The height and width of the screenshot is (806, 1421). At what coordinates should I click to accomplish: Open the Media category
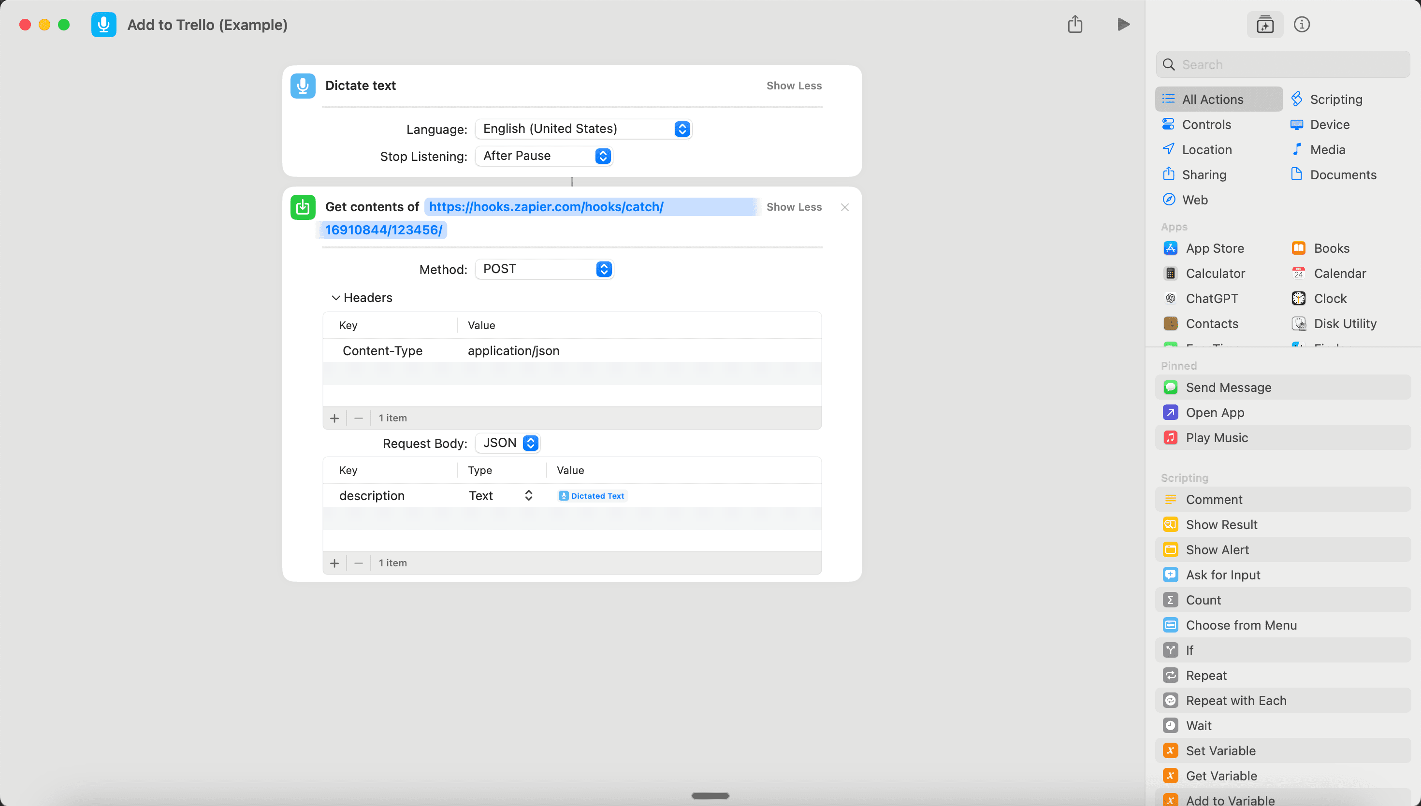1318,149
